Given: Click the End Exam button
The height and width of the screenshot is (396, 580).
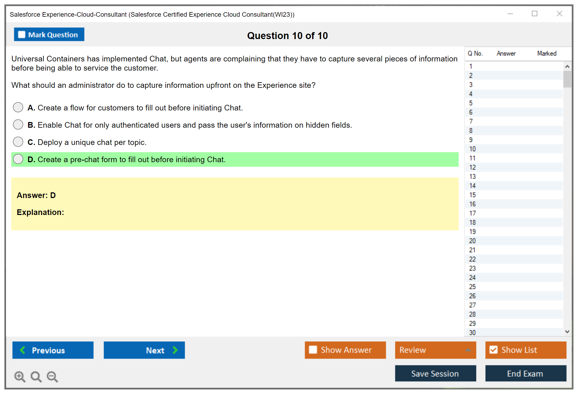Looking at the screenshot, I should (525, 373).
